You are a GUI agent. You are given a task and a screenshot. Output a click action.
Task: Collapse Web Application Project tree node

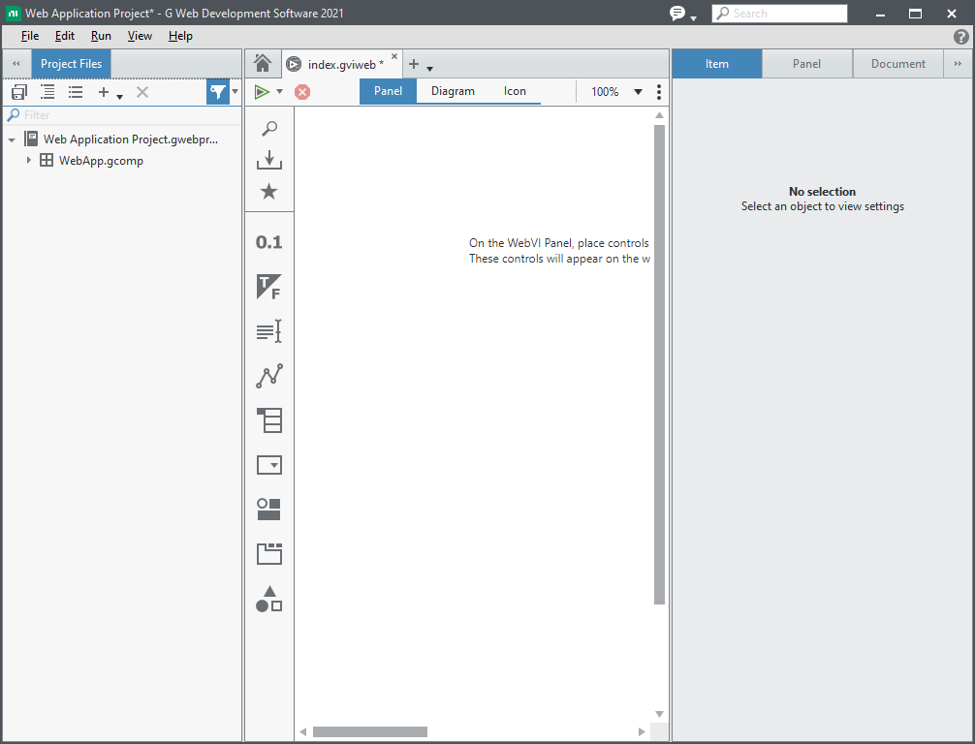click(12, 140)
